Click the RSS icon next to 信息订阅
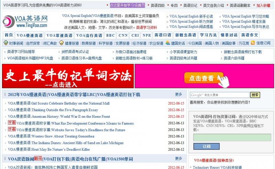 [253, 43]
